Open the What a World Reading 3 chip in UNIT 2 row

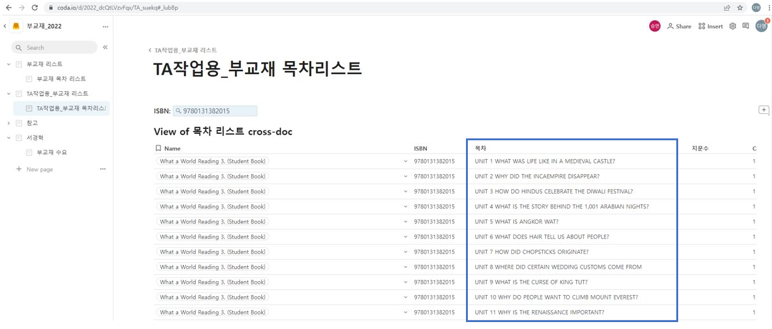pos(213,176)
